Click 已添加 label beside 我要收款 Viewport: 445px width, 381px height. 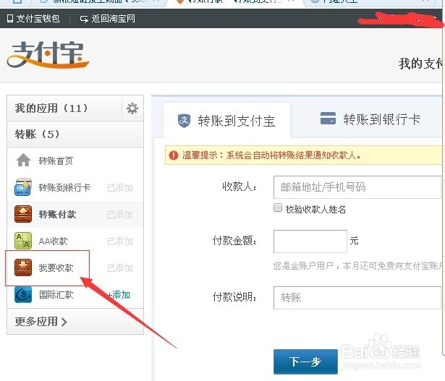click(x=120, y=268)
